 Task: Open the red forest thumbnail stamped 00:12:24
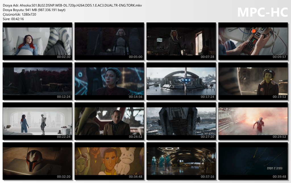(37, 81)
